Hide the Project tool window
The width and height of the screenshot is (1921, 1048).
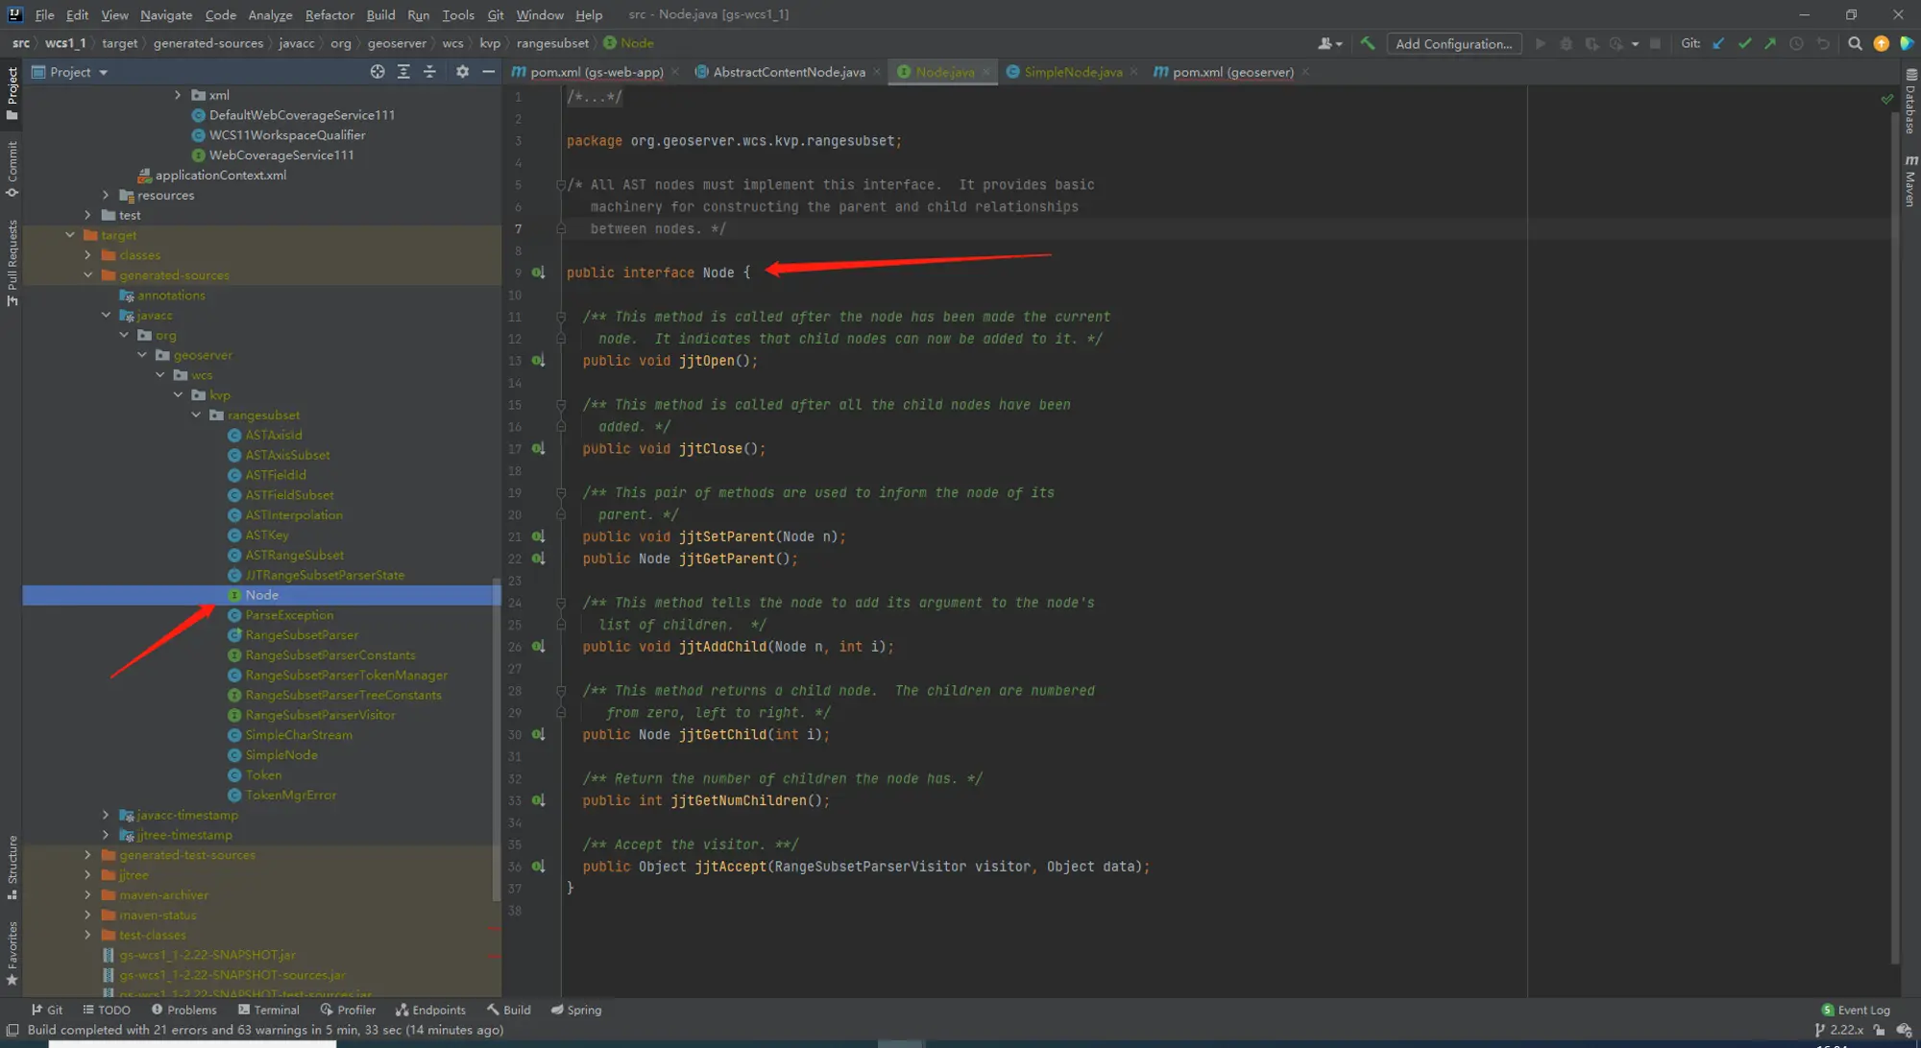(488, 72)
